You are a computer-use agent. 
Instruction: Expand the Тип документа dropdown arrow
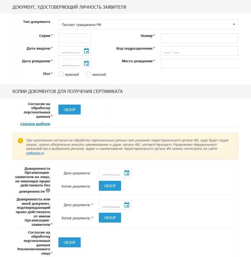click(234, 24)
